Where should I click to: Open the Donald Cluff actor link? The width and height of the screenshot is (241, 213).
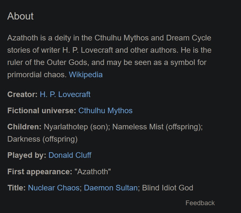[x=70, y=155]
